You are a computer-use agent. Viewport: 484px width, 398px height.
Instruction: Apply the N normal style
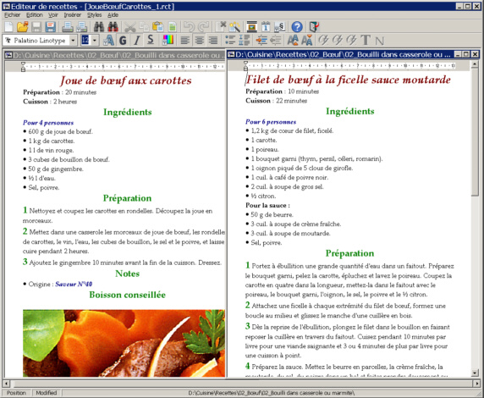[x=379, y=40]
